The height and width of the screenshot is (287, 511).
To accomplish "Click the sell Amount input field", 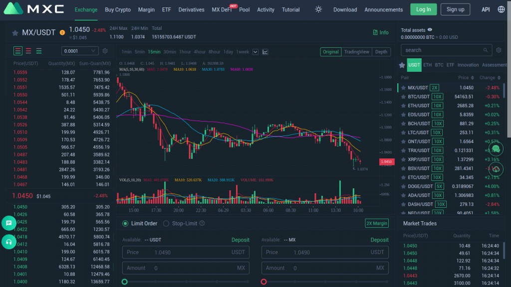I will point(325,268).
